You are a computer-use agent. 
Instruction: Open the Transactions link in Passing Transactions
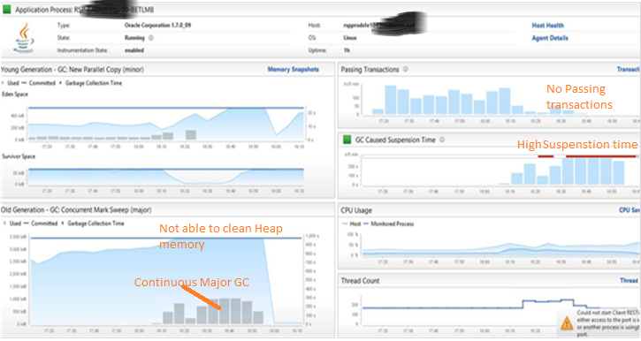629,70
